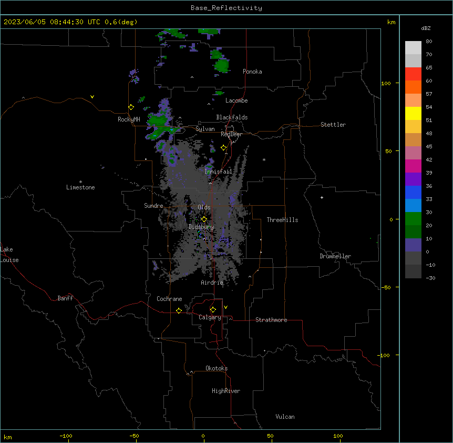This screenshot has width=453, height=443.
Task: Select the km unit label at bottom left
Action: tap(8, 437)
